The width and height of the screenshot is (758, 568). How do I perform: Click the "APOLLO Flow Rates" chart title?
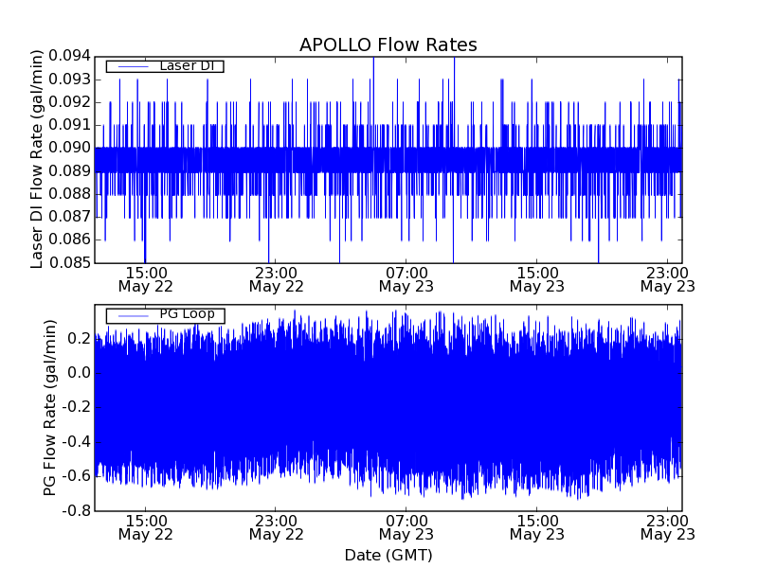pos(388,45)
